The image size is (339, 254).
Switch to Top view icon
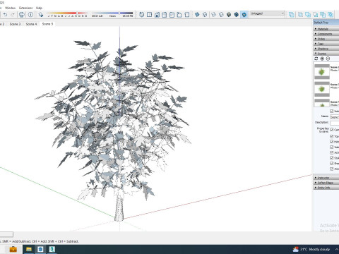pyautogui.click(x=149, y=15)
